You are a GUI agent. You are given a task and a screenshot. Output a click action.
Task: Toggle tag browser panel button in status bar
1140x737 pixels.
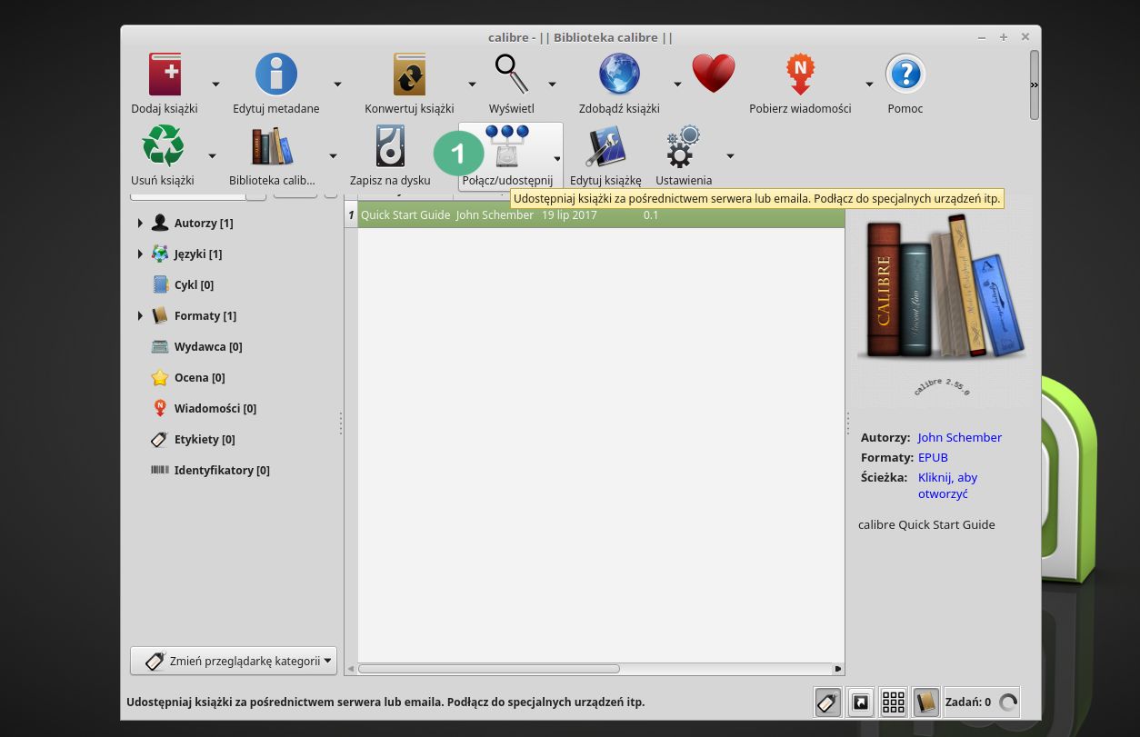pos(827,702)
